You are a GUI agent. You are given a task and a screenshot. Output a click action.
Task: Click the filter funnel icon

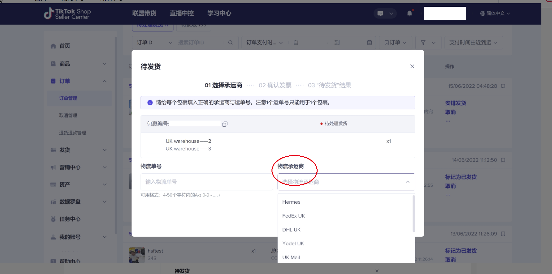click(x=423, y=43)
